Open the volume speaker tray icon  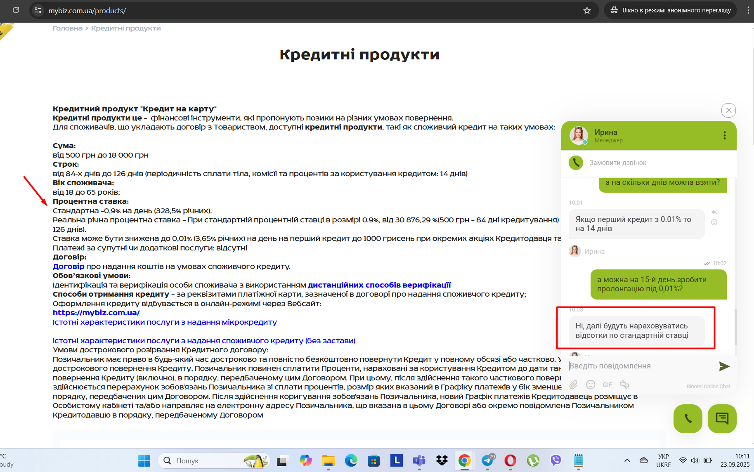695,460
